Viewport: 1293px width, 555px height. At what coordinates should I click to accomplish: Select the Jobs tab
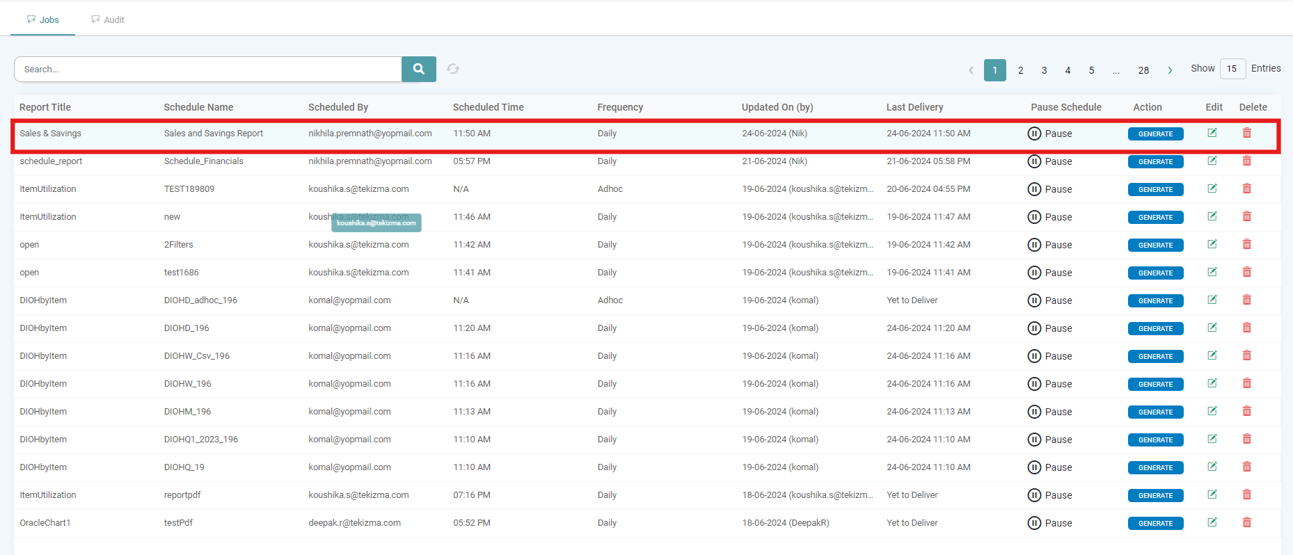pyautogui.click(x=43, y=19)
